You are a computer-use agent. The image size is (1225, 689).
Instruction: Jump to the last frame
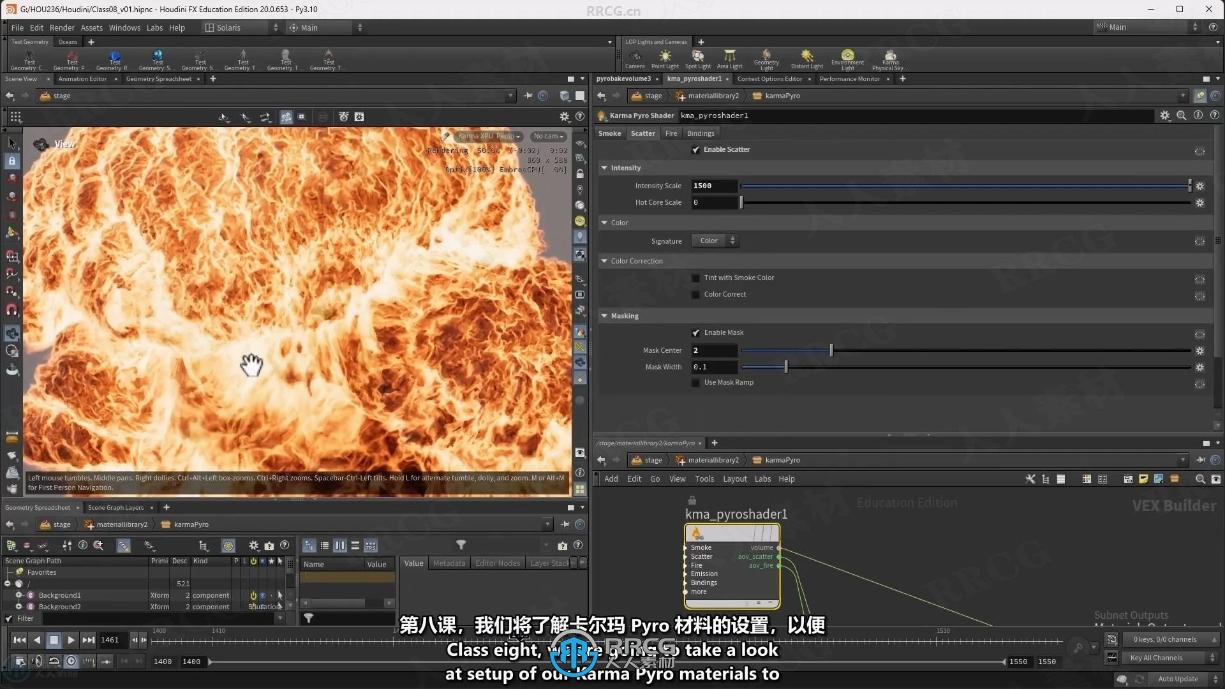(x=88, y=640)
